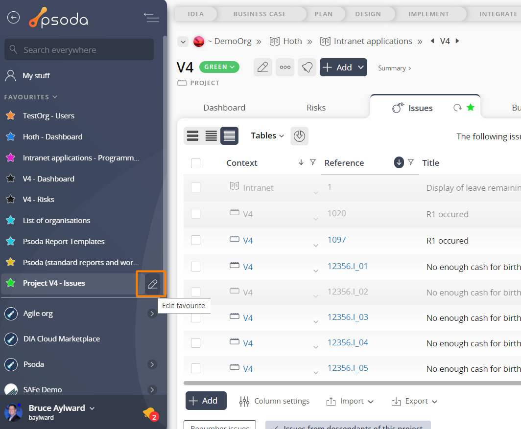Viewport: 521px width, 429px height.
Task: Tick the checkbox for issue 12356.I_03
Action: pyautogui.click(x=196, y=317)
